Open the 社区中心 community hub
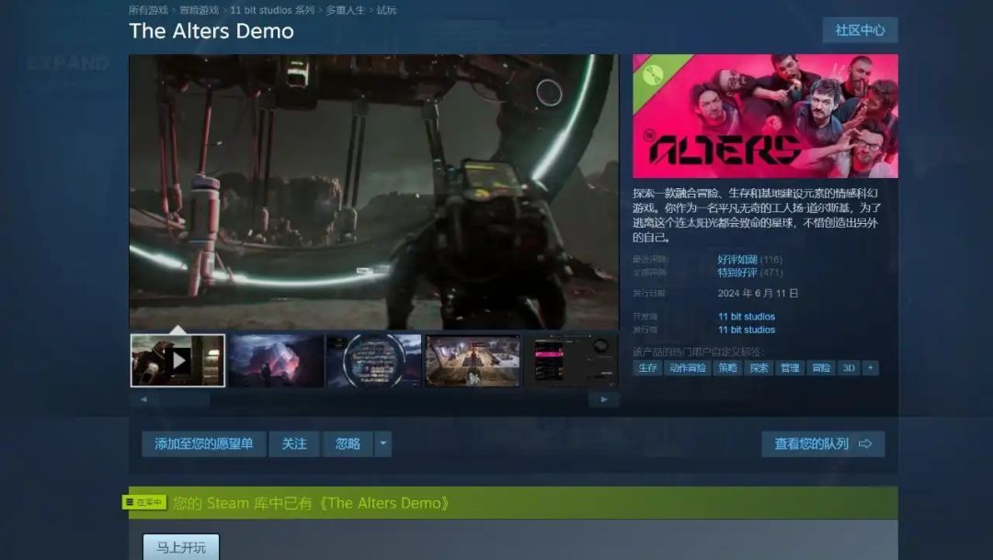 click(860, 30)
